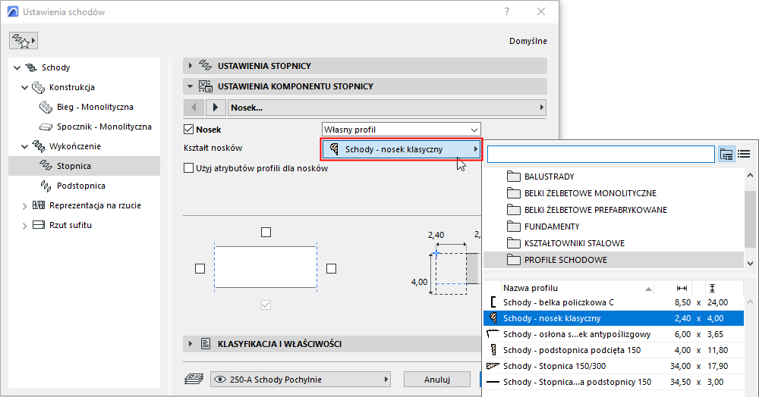Switch to folder view in profile picker
This screenshot has height=397, width=759.
(726, 154)
